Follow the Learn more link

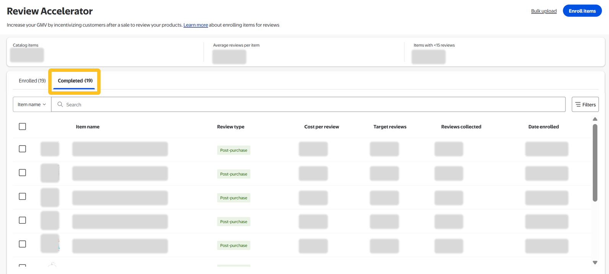(195, 25)
